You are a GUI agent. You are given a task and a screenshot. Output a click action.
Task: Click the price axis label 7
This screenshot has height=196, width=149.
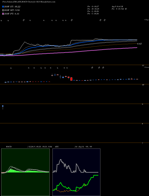pos(143,143)
